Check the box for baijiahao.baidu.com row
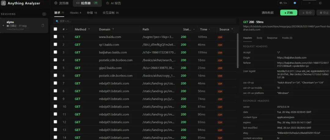This screenshot has height=140, width=330. tap(55, 52)
